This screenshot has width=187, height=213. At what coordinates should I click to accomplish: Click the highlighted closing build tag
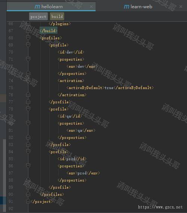[x=49, y=31]
